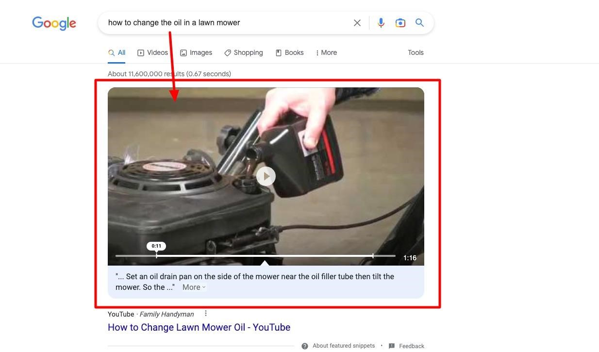Switch to the Images tab
The height and width of the screenshot is (352, 599).
click(196, 52)
